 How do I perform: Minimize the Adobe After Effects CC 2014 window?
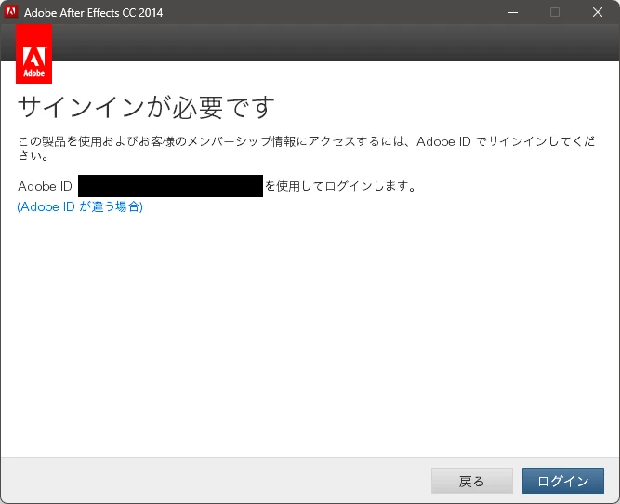tap(513, 12)
